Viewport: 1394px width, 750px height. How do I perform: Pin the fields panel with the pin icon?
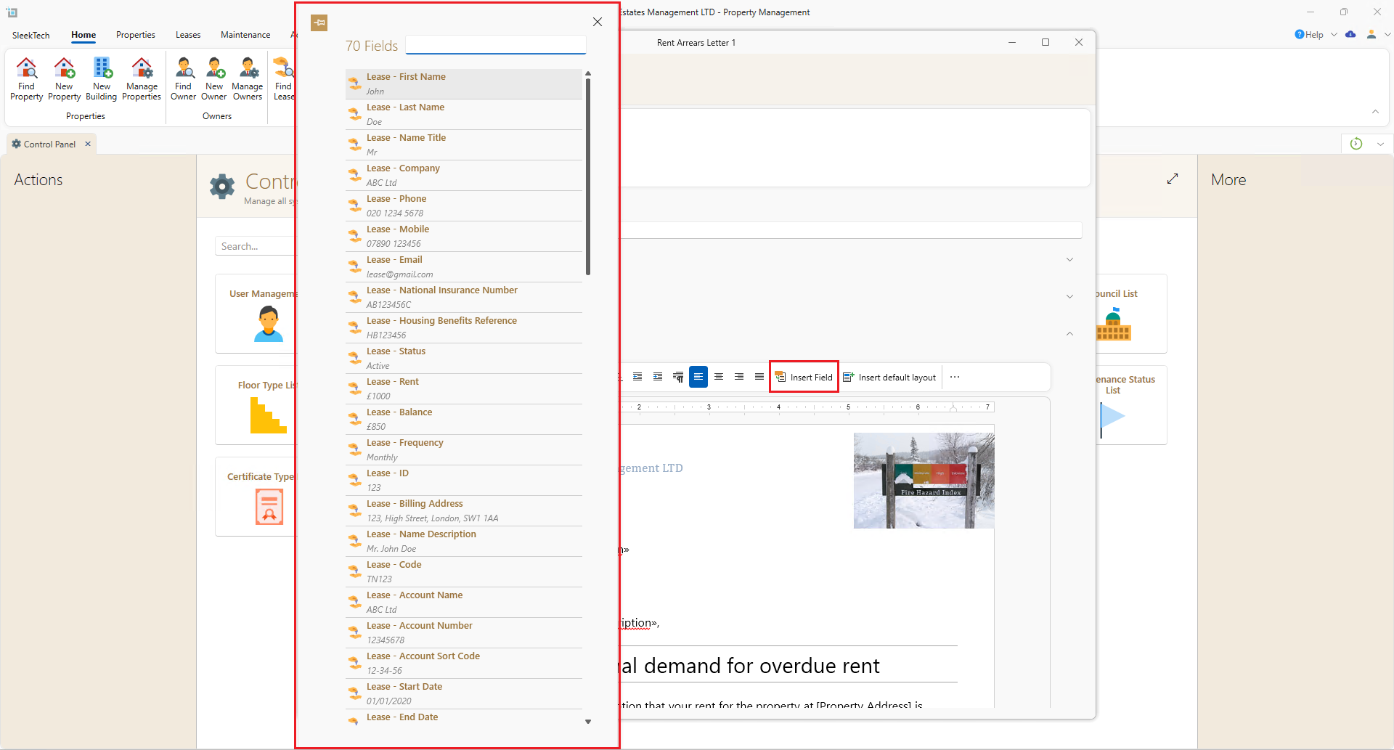click(x=319, y=23)
